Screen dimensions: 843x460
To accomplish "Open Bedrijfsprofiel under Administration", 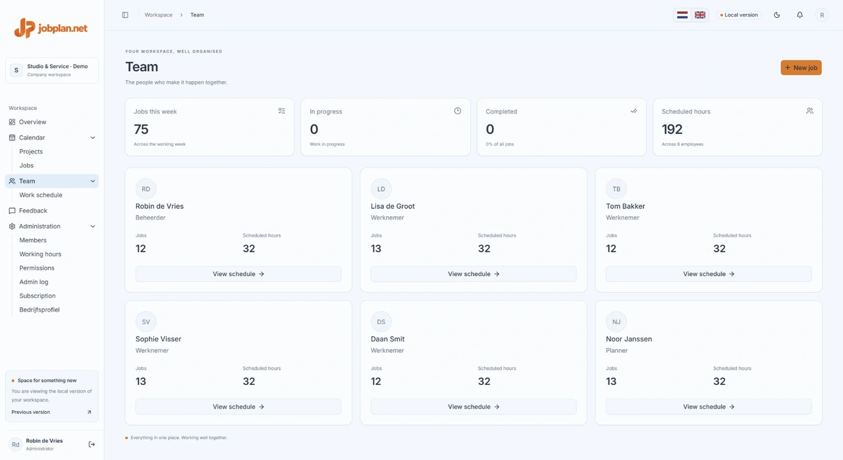I will tap(40, 310).
